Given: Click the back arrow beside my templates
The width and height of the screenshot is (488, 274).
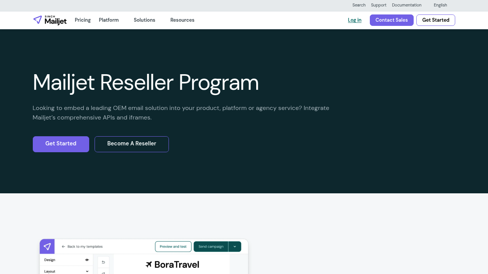Looking at the screenshot, I should coord(63,247).
